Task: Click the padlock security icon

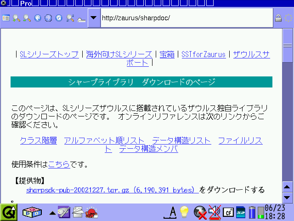Action: click(x=278, y=18)
